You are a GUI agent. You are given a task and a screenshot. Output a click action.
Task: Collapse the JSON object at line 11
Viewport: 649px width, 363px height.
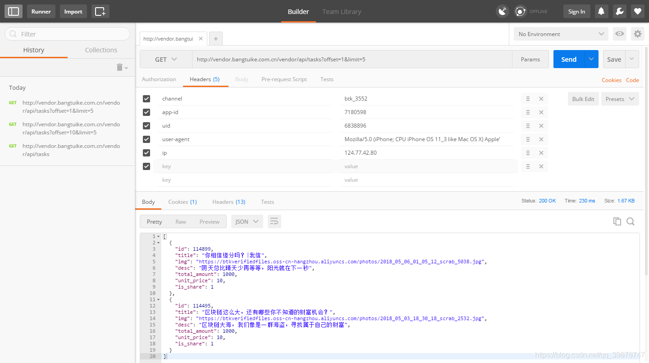pyautogui.click(x=159, y=299)
